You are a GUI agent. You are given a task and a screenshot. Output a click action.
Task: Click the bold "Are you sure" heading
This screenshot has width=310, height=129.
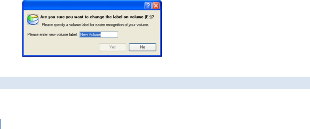97,17
